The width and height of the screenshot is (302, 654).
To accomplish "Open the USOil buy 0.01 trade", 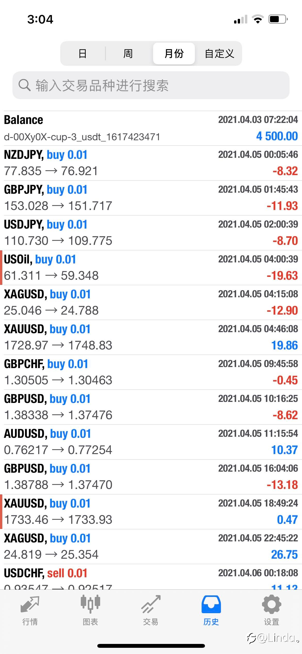I will 151,268.
